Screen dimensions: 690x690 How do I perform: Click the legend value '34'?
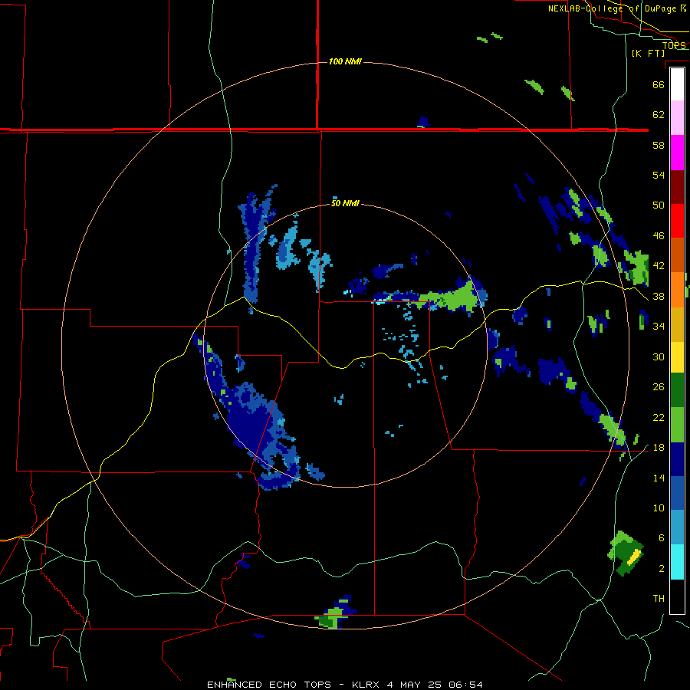pyautogui.click(x=659, y=326)
